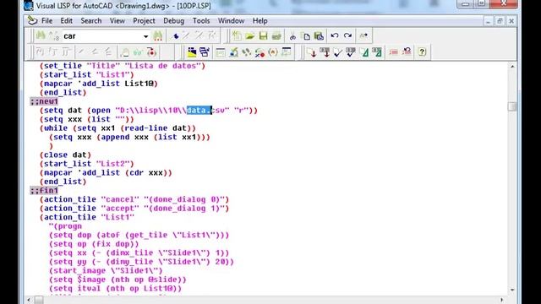Screen dimensions: 541x304
Task: Check edit window checkmark icon
Action: [338, 52]
